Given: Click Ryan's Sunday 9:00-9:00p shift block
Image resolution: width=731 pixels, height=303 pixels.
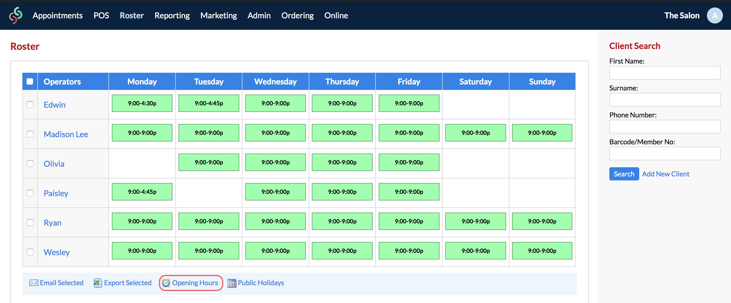Looking at the screenshot, I should pyautogui.click(x=542, y=221).
